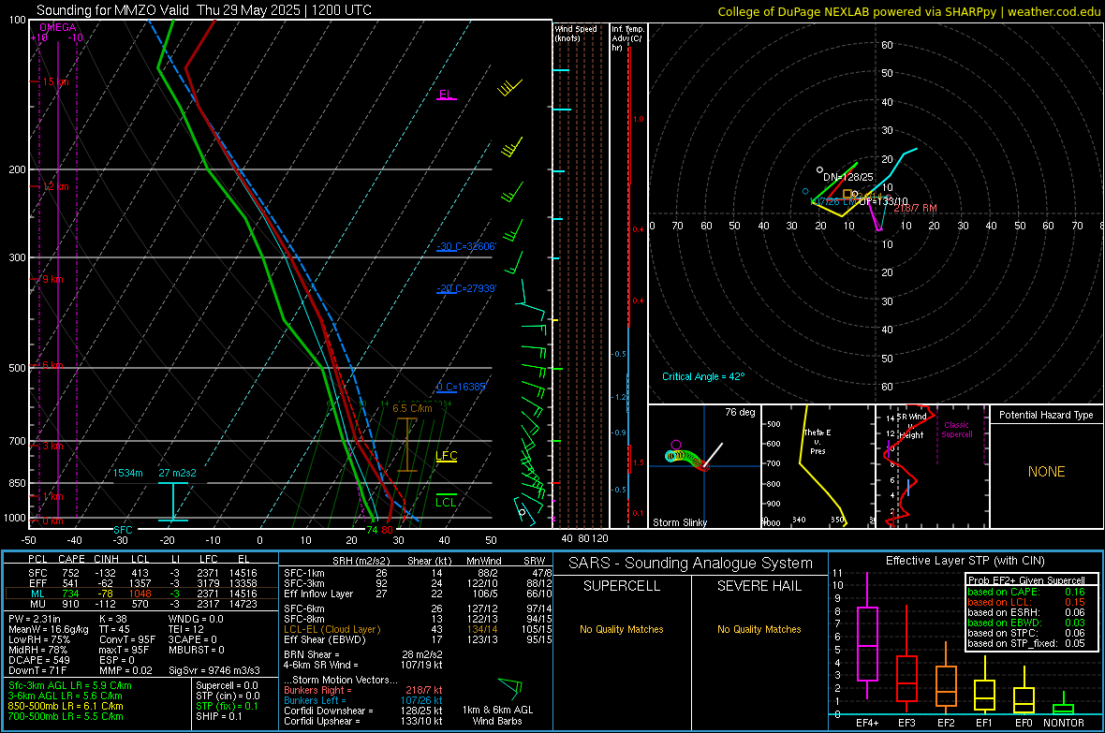
Task: Click the PW = 2.31in value
Action: (x=34, y=619)
